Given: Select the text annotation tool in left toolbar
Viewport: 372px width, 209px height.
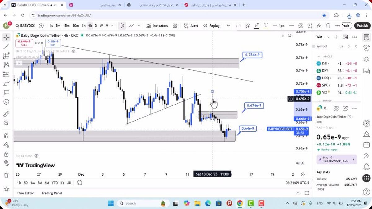Looking at the screenshot, I should [x=6, y=92].
